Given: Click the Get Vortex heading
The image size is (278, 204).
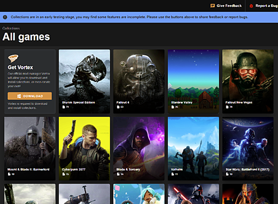Looking at the screenshot, I should [20, 67].
